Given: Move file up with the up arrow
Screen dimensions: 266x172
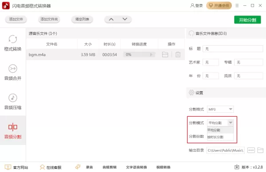Looking at the screenshot, I should 111,19.
